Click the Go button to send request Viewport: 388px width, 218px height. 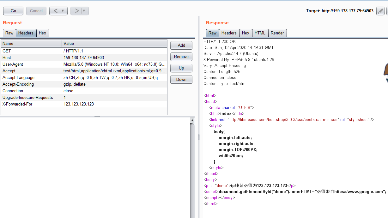pyautogui.click(x=13, y=11)
